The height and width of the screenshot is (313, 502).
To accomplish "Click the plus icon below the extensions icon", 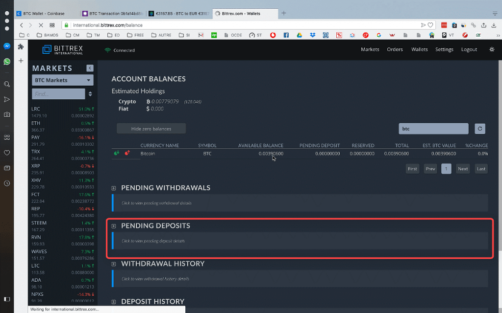I will click(x=21, y=61).
